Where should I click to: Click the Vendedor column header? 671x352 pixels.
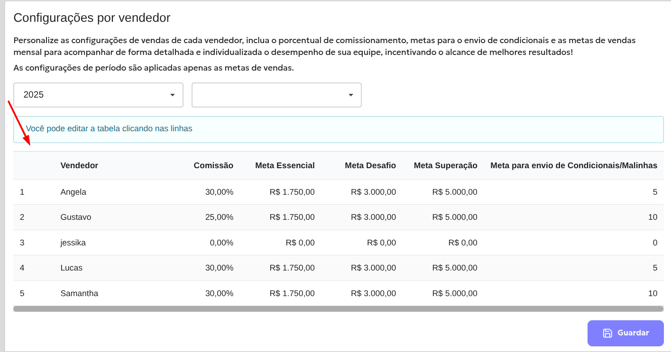click(x=79, y=165)
